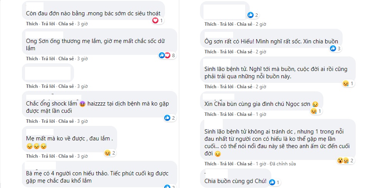View like reactions on "Ôg sơn rất có Hiếu" comment
Image resolution: width=365 pixels, height=188 pixels.
(335, 48)
